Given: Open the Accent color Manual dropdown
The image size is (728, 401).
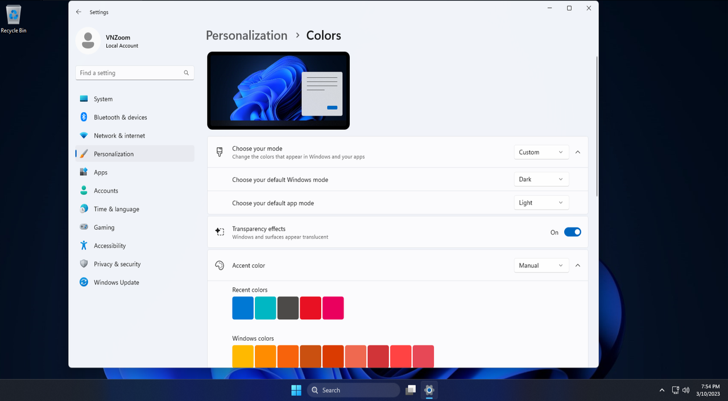Looking at the screenshot, I should (x=541, y=266).
